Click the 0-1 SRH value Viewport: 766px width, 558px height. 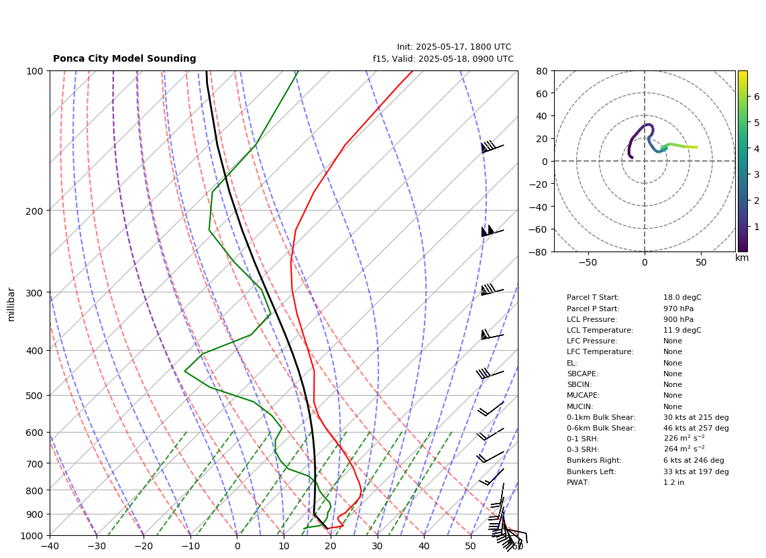(684, 439)
